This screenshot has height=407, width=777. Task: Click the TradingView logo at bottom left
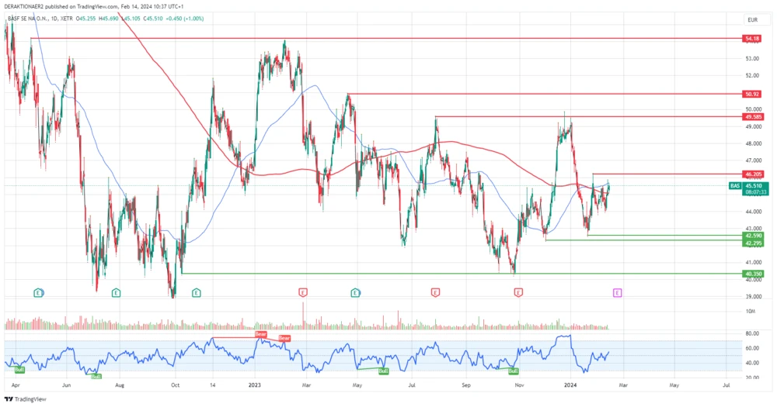point(26,399)
